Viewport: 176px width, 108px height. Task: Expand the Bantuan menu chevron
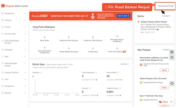25,93
